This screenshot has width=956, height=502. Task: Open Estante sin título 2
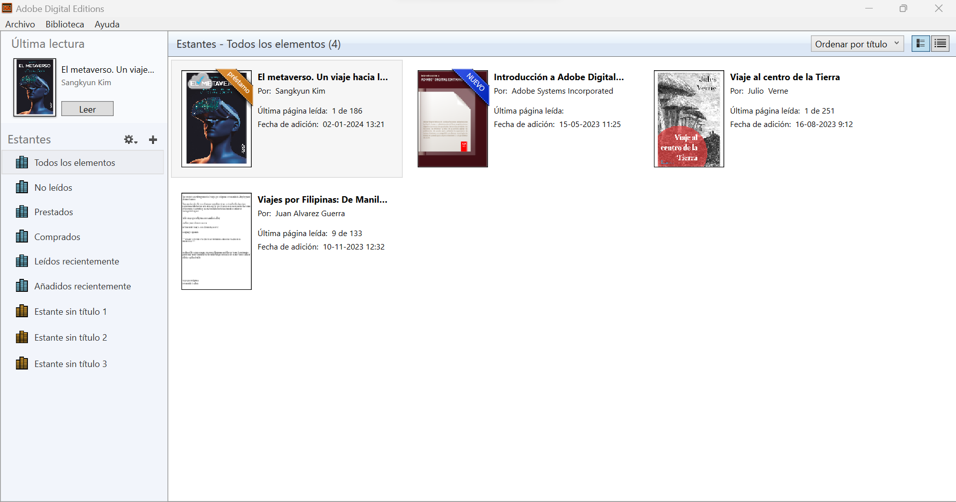pos(83,337)
